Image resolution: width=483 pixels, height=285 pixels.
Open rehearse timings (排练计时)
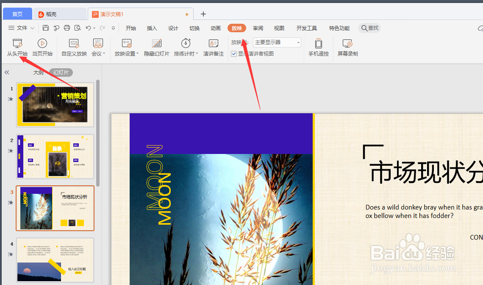186,47
